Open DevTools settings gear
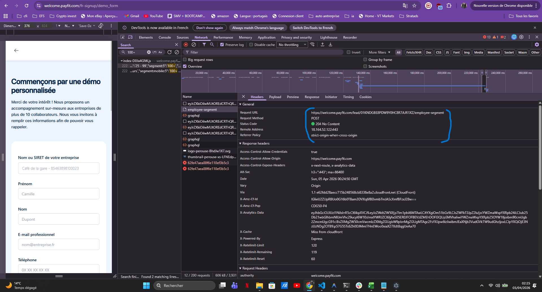The width and height of the screenshot is (542, 292). coord(521,37)
